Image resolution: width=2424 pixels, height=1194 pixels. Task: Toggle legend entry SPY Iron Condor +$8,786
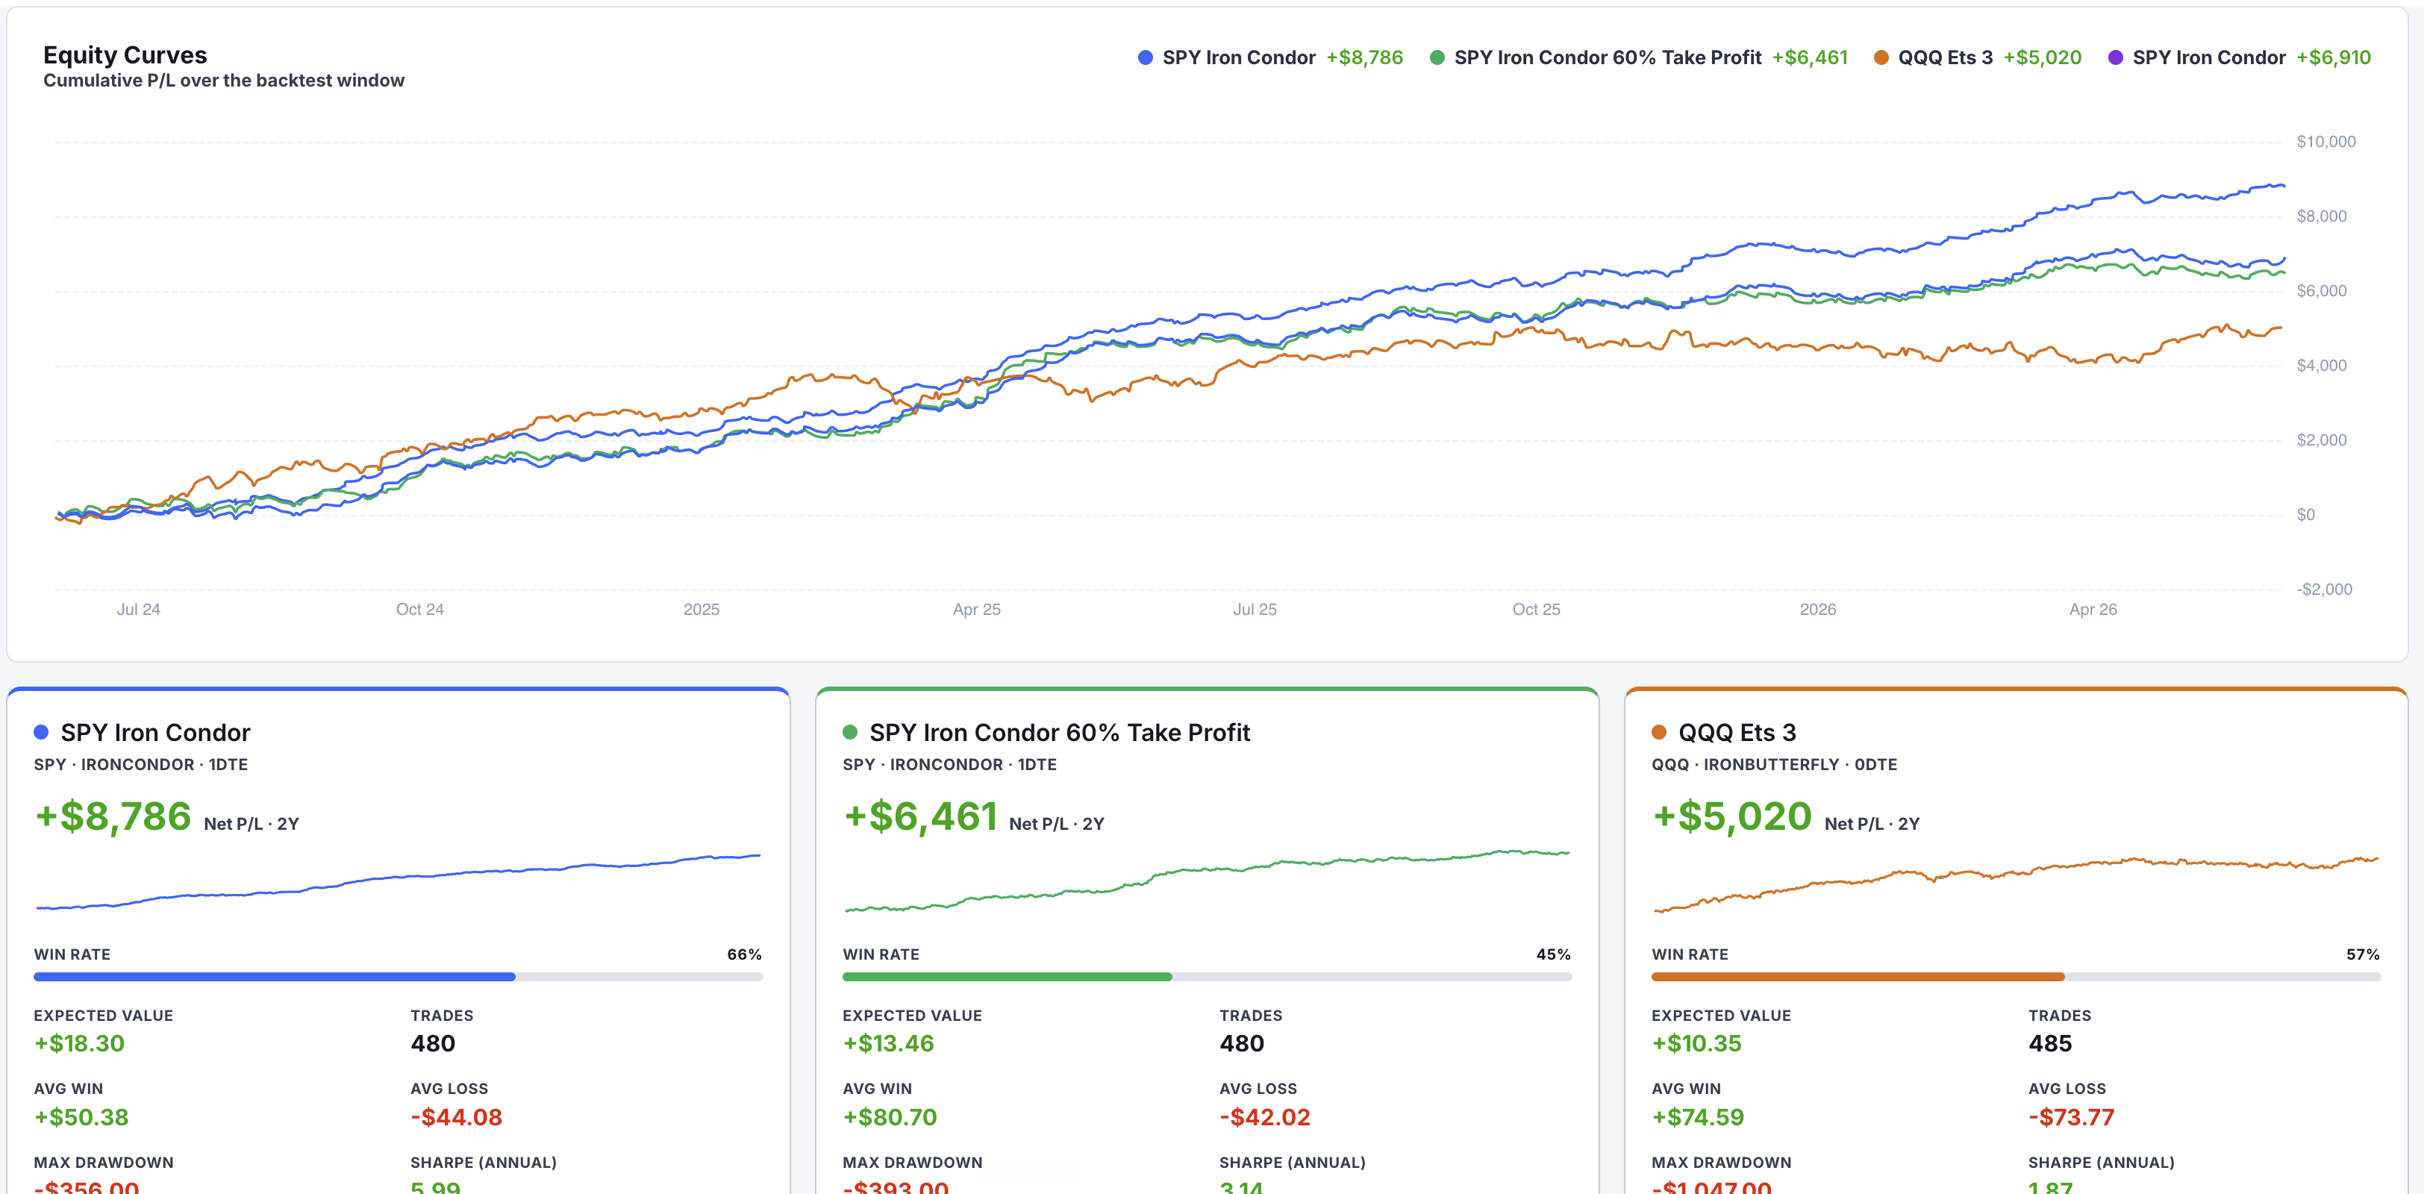pyautogui.click(x=1270, y=57)
